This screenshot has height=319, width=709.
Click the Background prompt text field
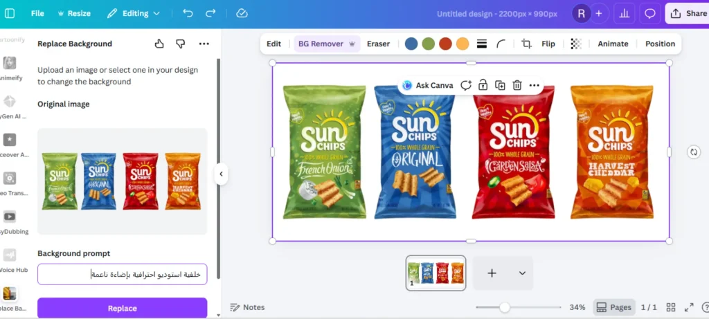122,274
